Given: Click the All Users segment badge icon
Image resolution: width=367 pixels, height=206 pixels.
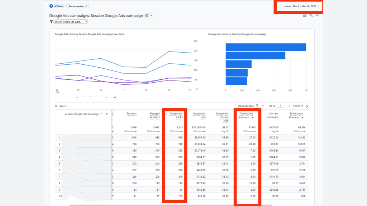Looking at the screenshot, I should (x=51, y=6).
